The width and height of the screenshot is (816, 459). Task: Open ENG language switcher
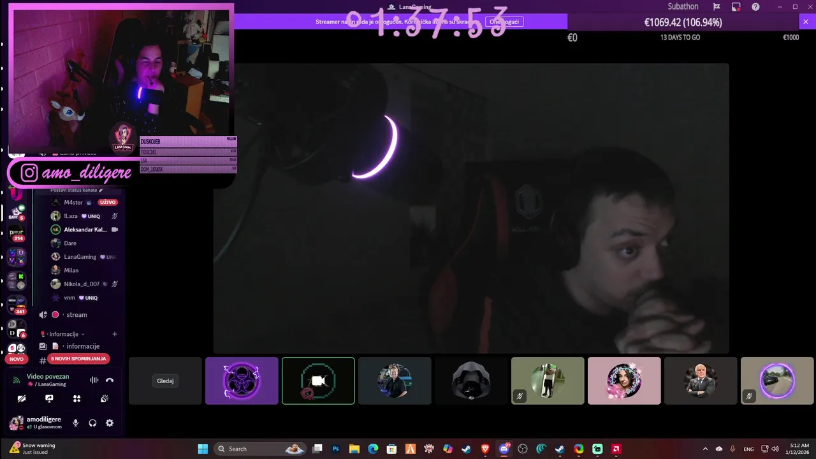[748, 449]
